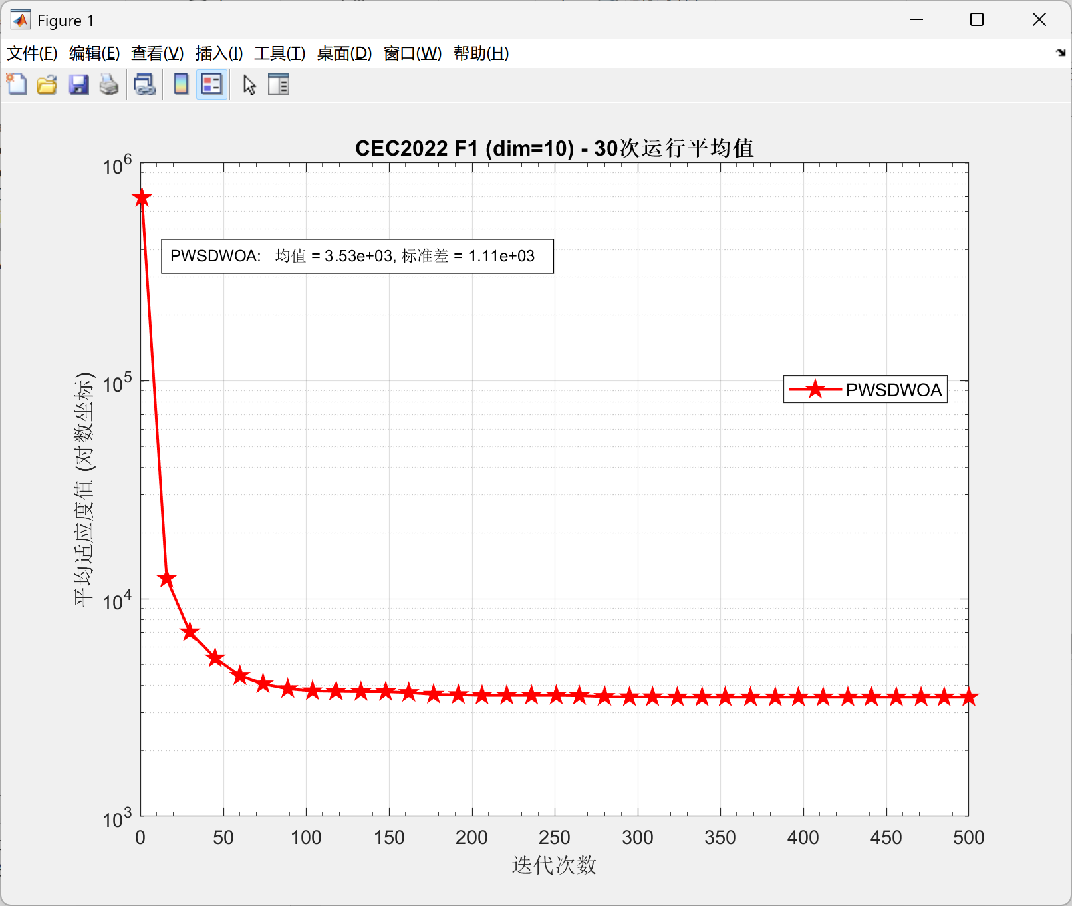Save the figure with the floppy disk icon
Image resolution: width=1072 pixels, height=906 pixels.
click(78, 85)
